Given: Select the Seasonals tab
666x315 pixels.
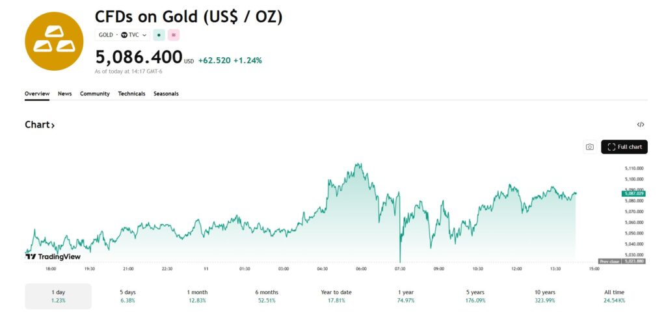Looking at the screenshot, I should 166,94.
